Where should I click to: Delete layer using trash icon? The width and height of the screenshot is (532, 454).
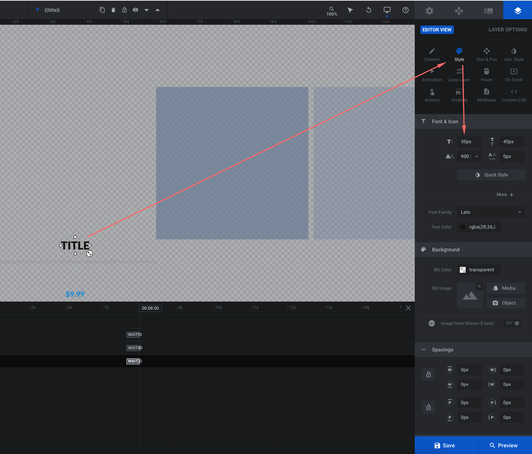(113, 10)
